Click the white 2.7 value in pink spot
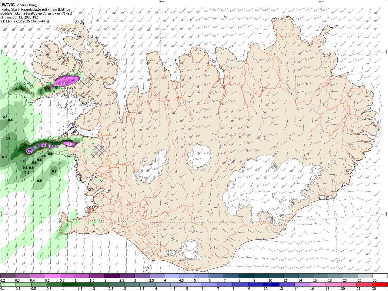Image resolution: width=388 pixels, height=291 pixels. (x=44, y=146)
